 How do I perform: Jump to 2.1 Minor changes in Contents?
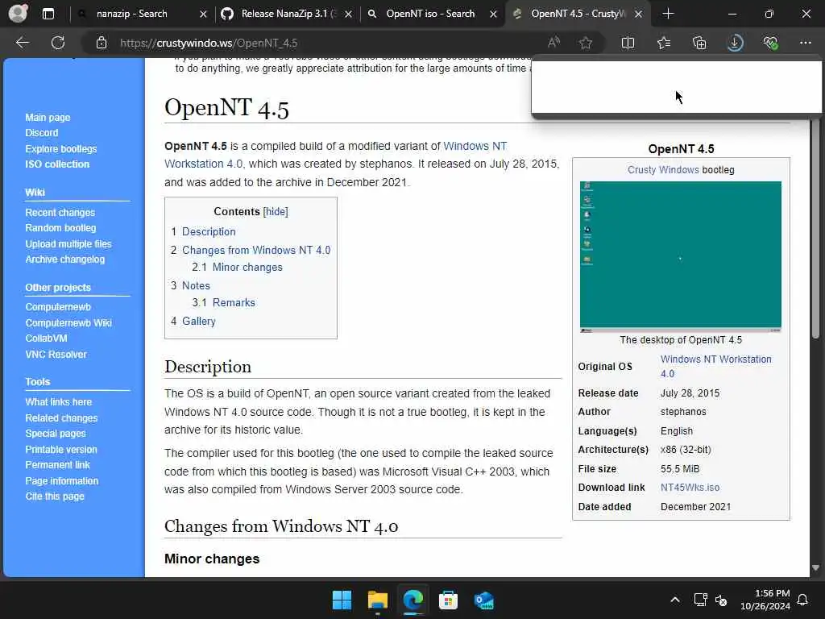point(247,268)
